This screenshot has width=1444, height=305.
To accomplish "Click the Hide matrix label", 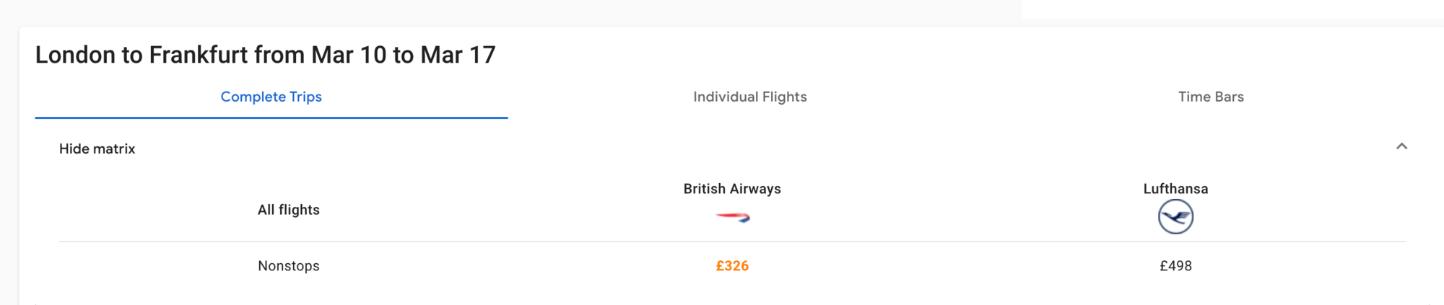I will click(97, 149).
